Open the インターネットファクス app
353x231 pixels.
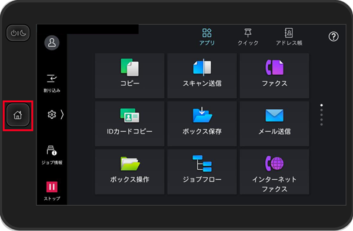pos(274,172)
